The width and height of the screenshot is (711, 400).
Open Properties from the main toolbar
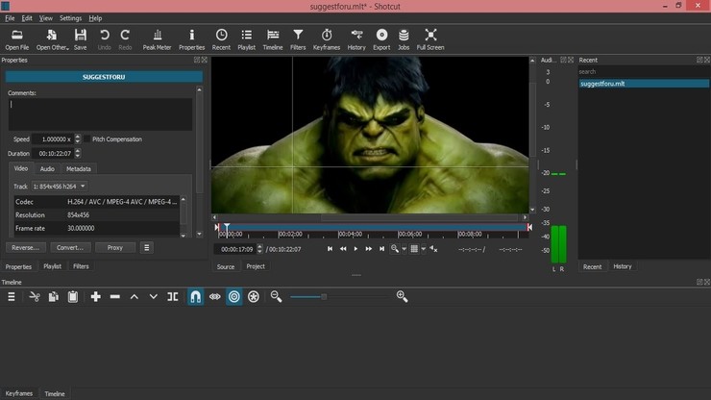click(191, 39)
